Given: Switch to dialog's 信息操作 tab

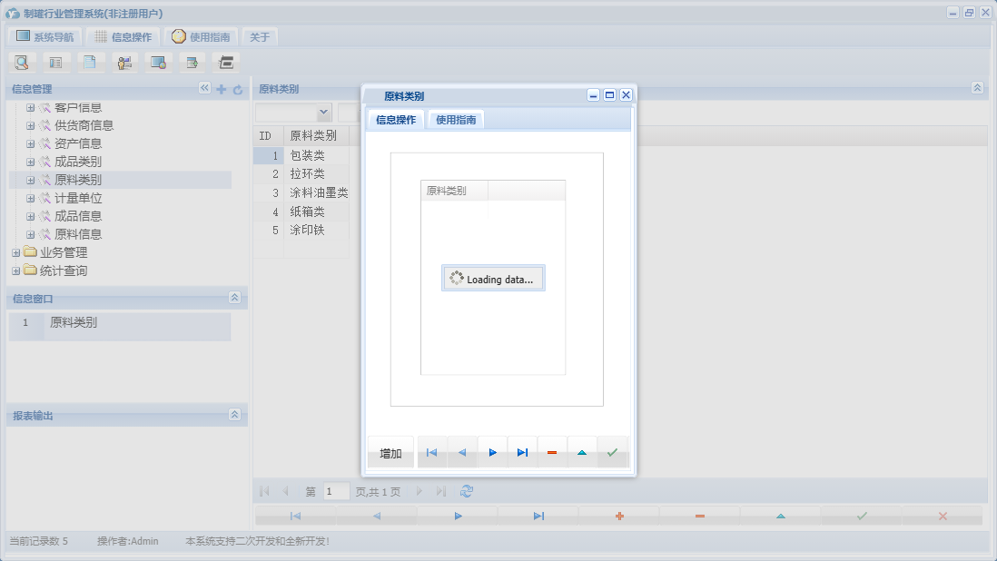Looking at the screenshot, I should 396,120.
